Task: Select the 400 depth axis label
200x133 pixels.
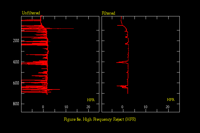Action: (16, 62)
